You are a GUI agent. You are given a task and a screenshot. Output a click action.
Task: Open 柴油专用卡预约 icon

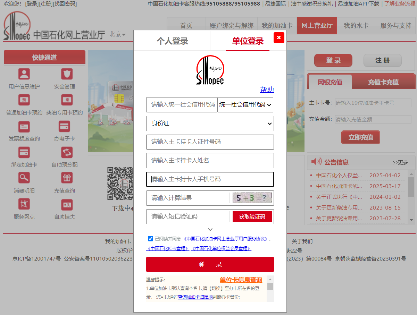67,100
